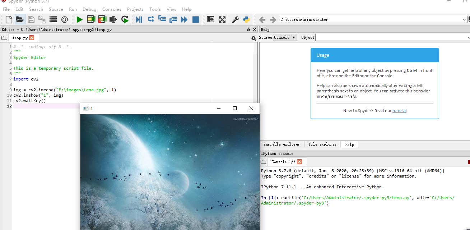Open the Projects menu
Screen dimensions: 470x230
(x=135, y=9)
